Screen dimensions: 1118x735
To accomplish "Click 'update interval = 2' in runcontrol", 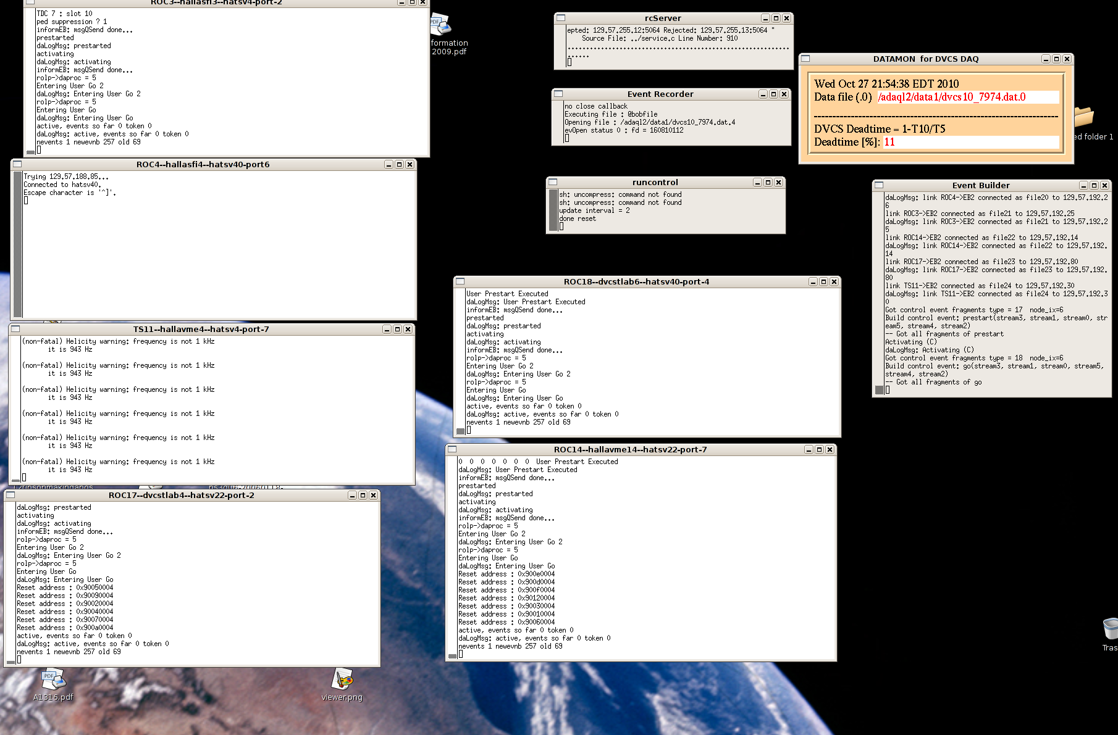I will [x=595, y=210].
